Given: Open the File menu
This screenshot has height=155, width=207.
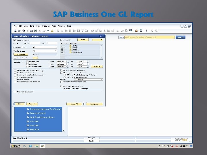Looking at the screenshot, I should (15, 26).
